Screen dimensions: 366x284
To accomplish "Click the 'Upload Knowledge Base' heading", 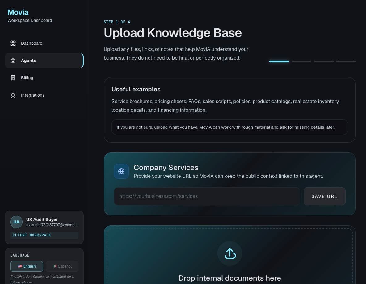I will (173, 33).
